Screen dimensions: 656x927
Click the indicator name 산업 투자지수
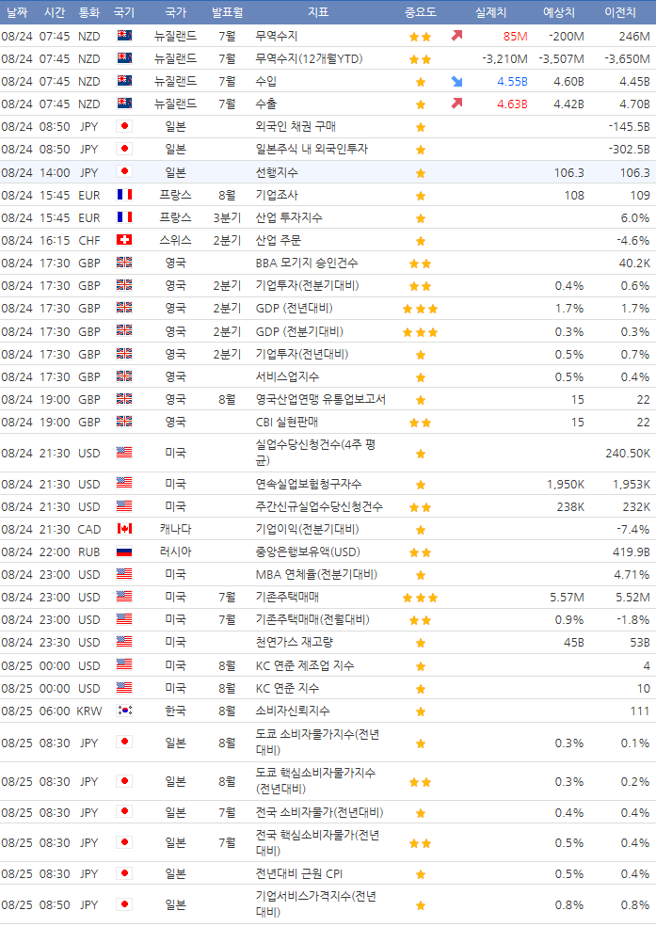click(289, 217)
